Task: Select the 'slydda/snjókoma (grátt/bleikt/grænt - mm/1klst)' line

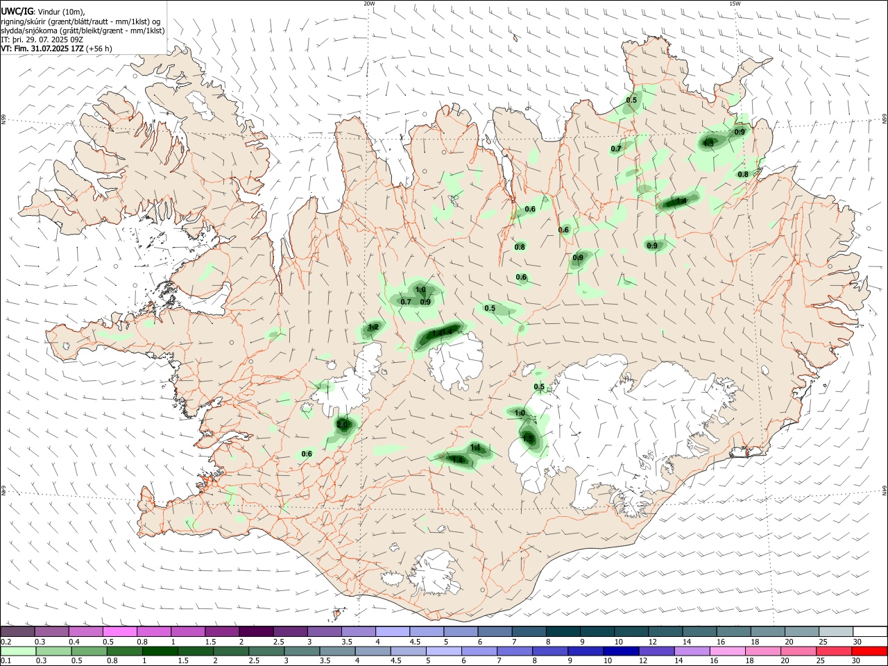Action: coord(83,31)
